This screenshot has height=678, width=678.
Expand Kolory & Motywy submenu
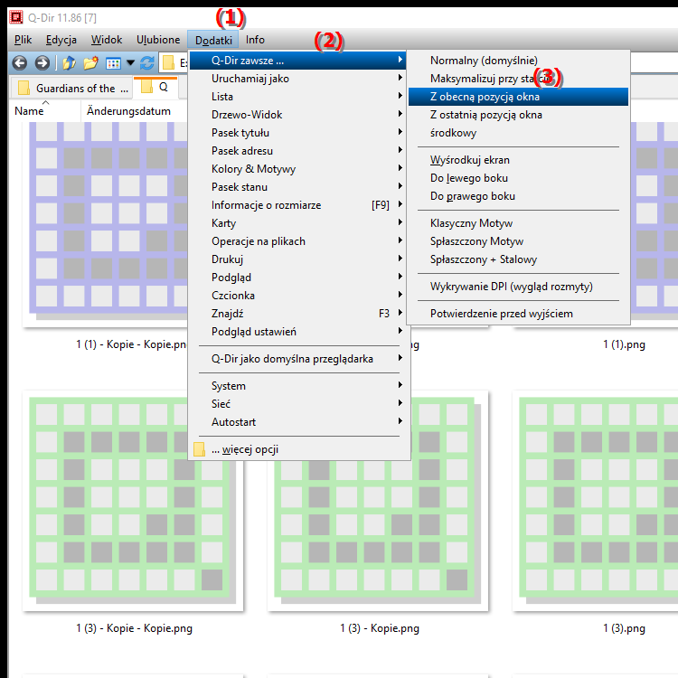(298, 169)
